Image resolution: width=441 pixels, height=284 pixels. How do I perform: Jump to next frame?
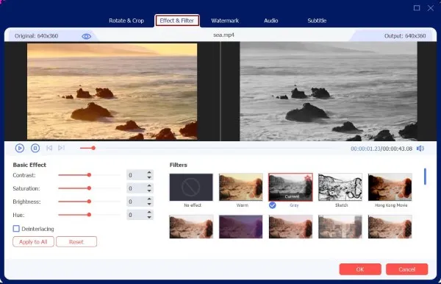click(x=61, y=148)
